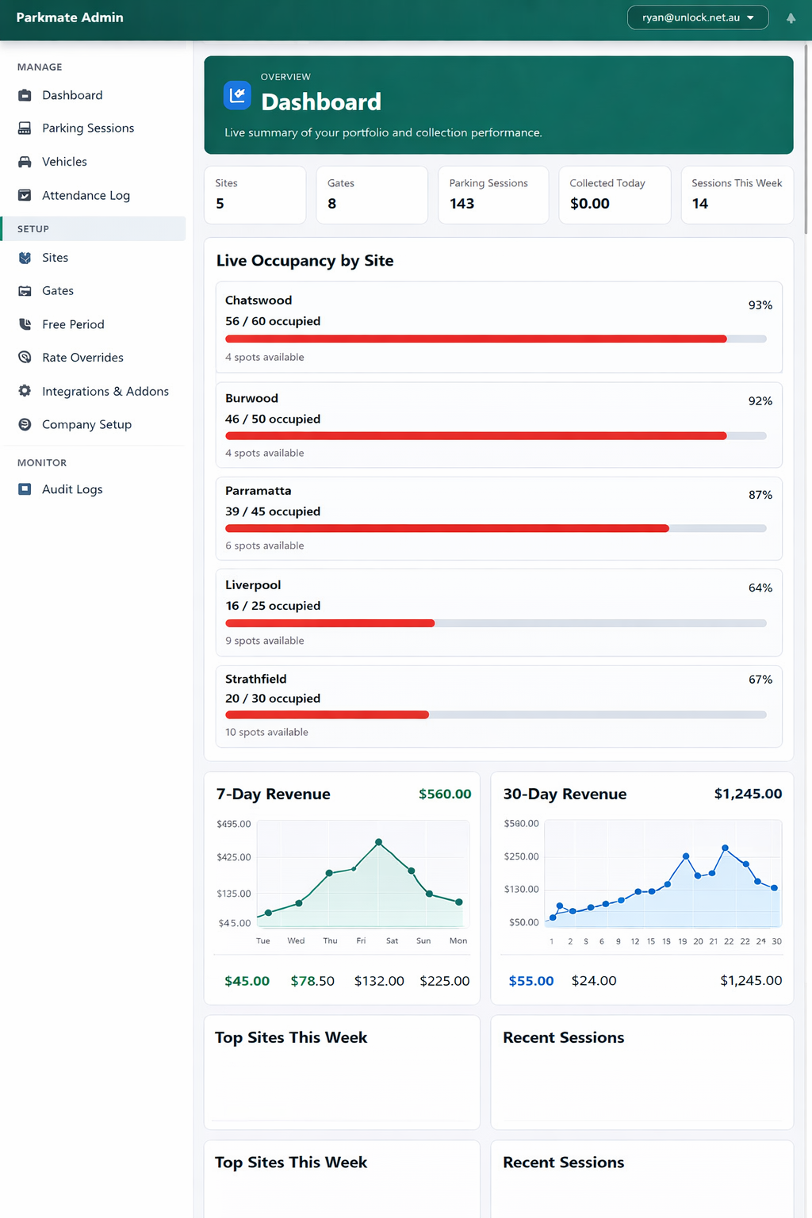Open the Integrations & Addons gear icon
This screenshot has height=1218, width=812.
(x=25, y=391)
